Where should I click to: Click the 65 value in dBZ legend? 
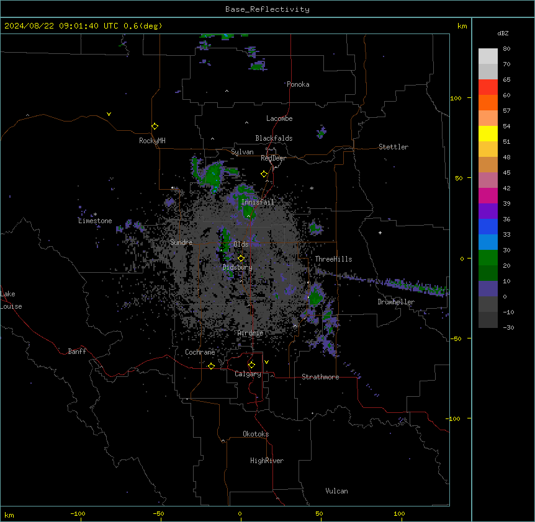point(506,80)
